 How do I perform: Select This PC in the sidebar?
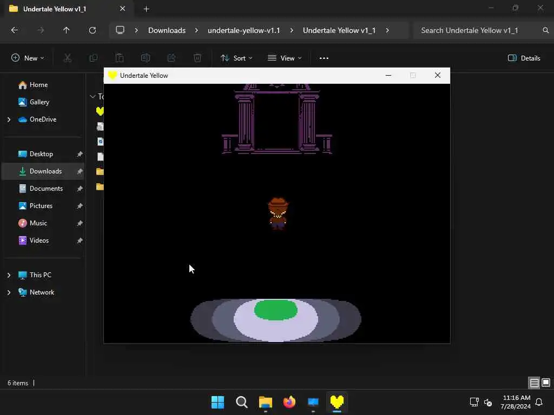43,275
